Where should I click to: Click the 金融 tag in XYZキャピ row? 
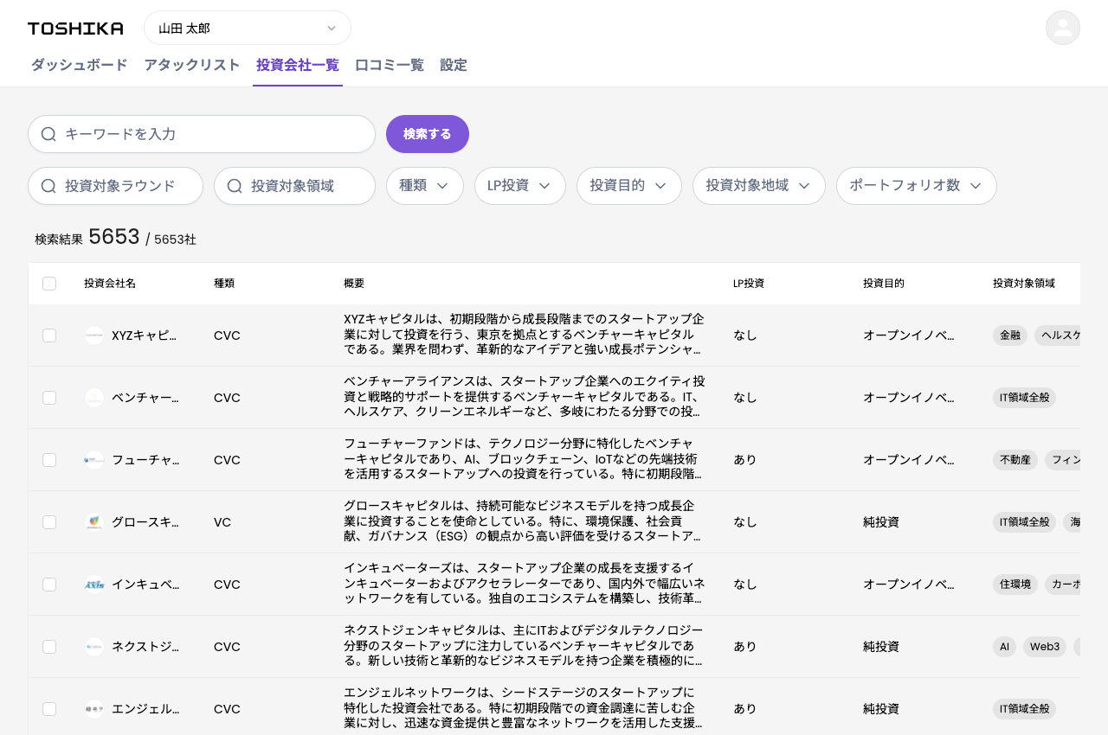(x=1010, y=336)
